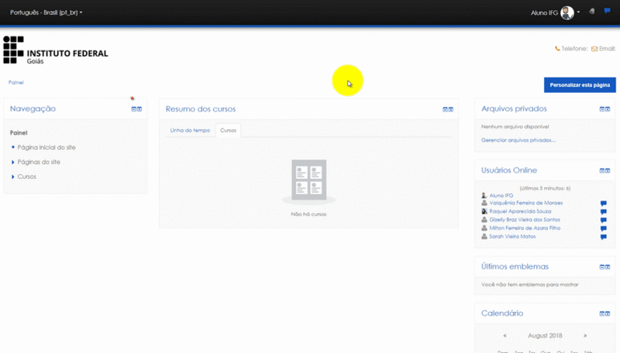This screenshot has width=620, height=353.
Task: Open Aluno IFG in Usuários Online list
Action: (501, 195)
